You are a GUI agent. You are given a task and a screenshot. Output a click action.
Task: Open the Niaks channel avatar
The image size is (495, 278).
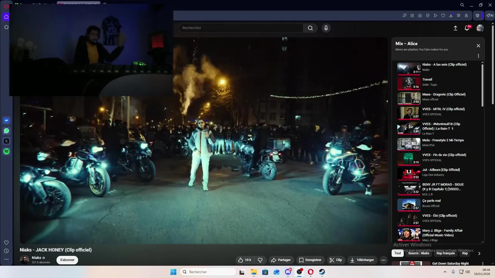[24, 260]
